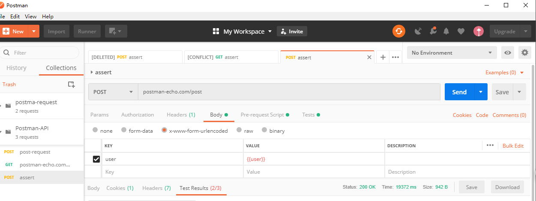The width and height of the screenshot is (536, 201).
Task: Click the request URL input field
Action: coord(289,92)
